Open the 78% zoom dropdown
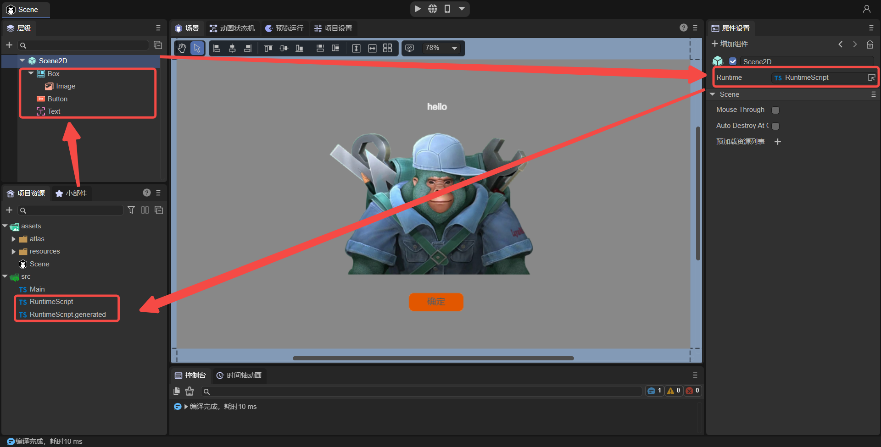The height and width of the screenshot is (447, 881). (x=454, y=48)
